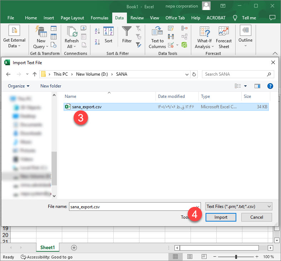
Task: Click the New folder button
Action: point(51,86)
